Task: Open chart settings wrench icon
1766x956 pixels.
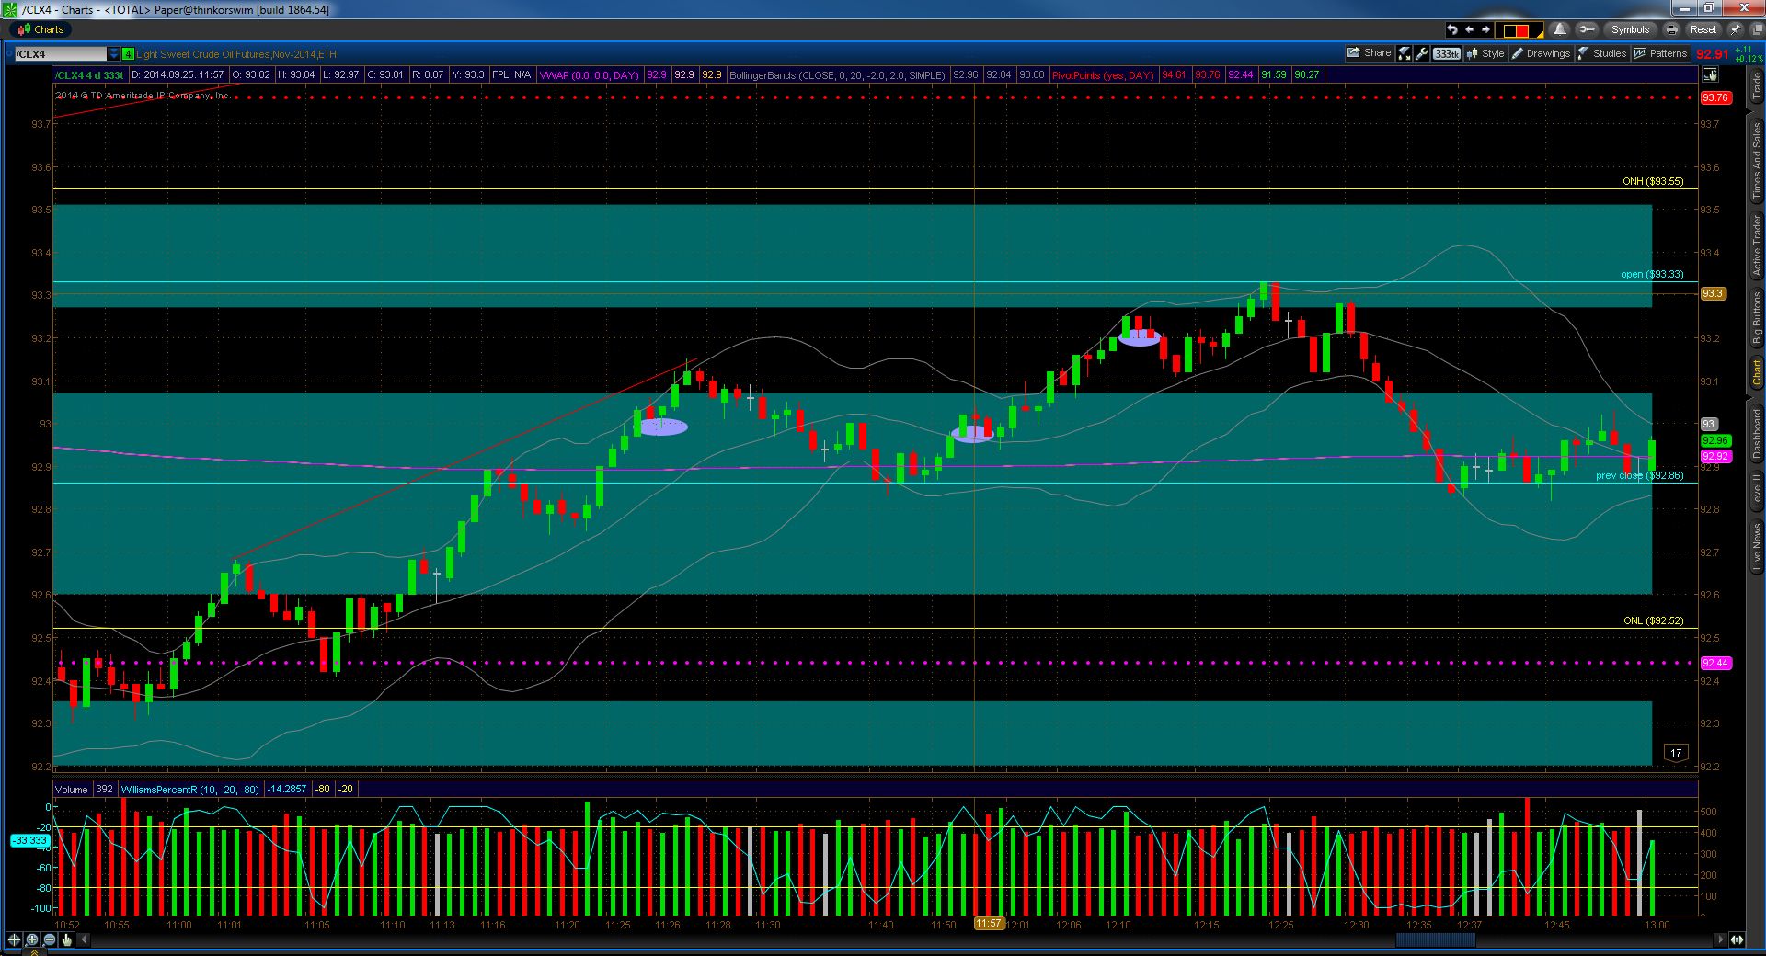Action: [1422, 53]
